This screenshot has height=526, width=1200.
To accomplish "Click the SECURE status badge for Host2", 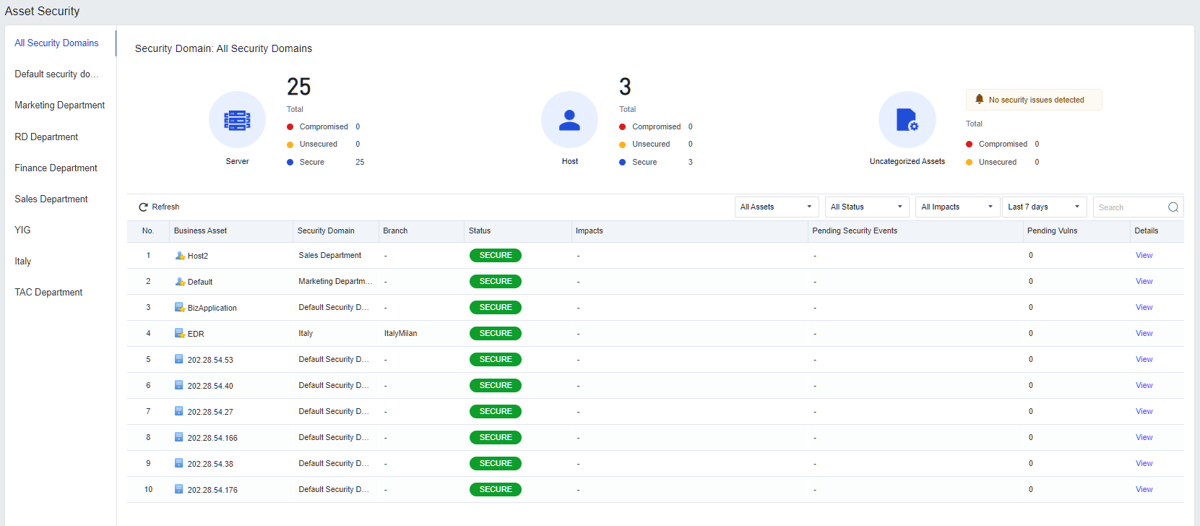I will 496,255.
